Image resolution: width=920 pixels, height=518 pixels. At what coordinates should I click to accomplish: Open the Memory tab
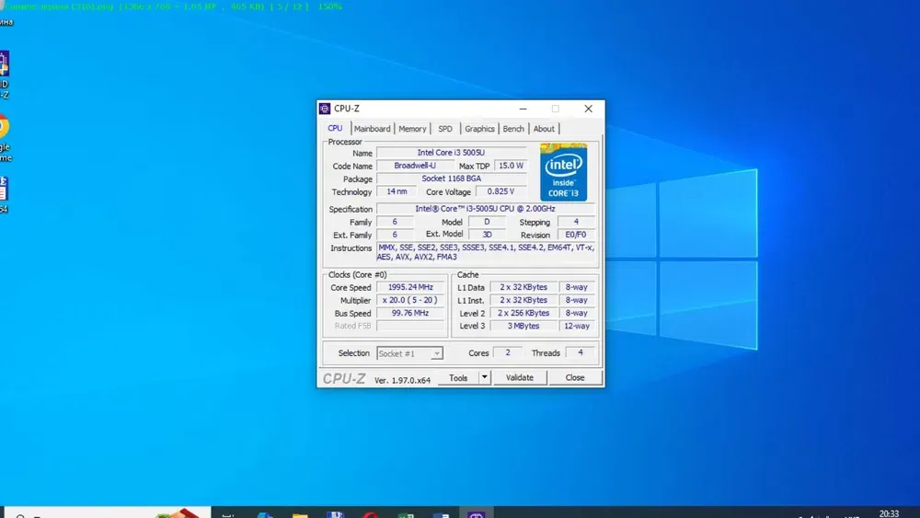pyautogui.click(x=412, y=129)
